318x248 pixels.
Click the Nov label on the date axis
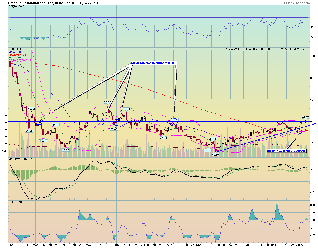tap(247, 245)
